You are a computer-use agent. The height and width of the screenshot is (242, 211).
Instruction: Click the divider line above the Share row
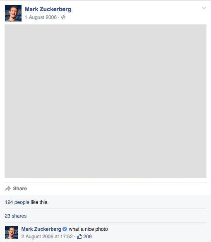coord(105,182)
